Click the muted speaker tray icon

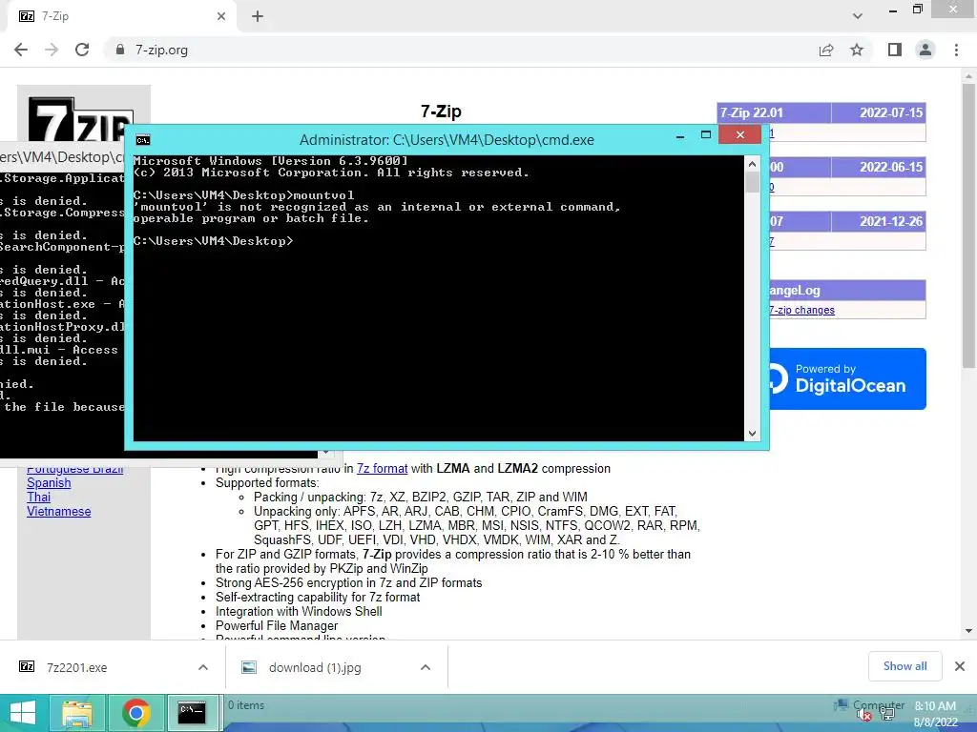point(863,715)
